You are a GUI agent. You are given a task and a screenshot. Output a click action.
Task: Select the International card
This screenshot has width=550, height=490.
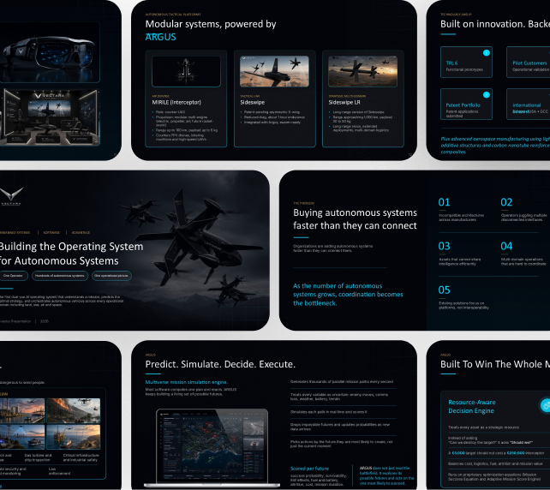pos(529,105)
